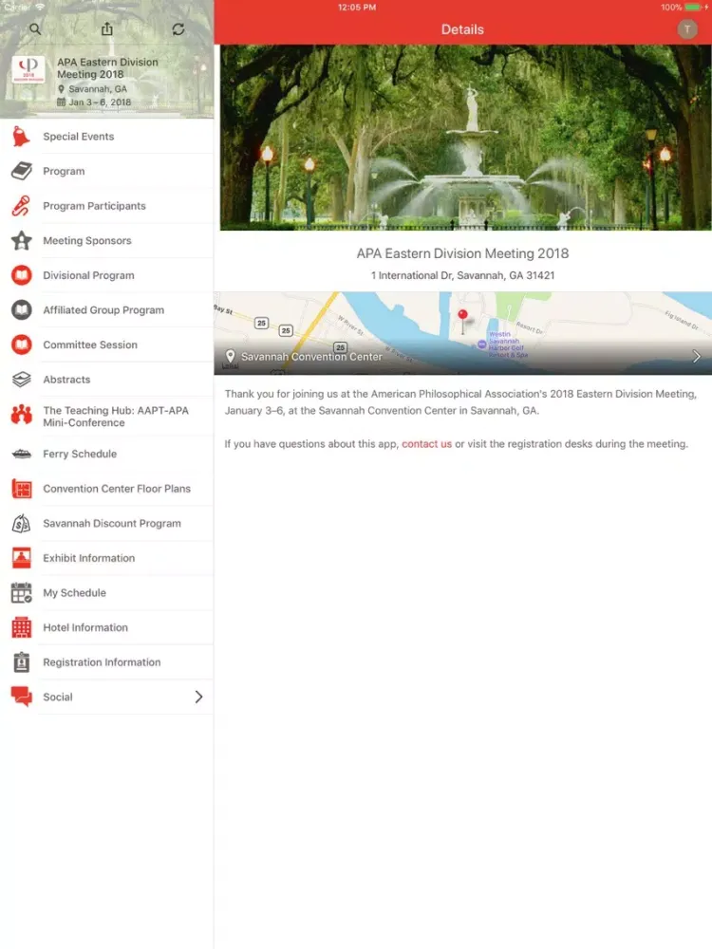Click the Meeting Sponsors star icon
The width and height of the screenshot is (712, 949).
pos(21,240)
